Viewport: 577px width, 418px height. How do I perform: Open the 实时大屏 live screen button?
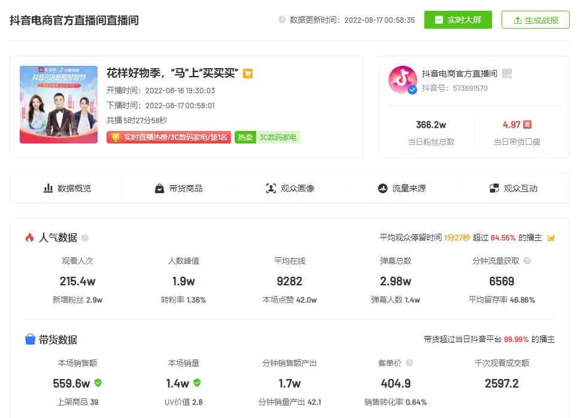click(x=458, y=20)
